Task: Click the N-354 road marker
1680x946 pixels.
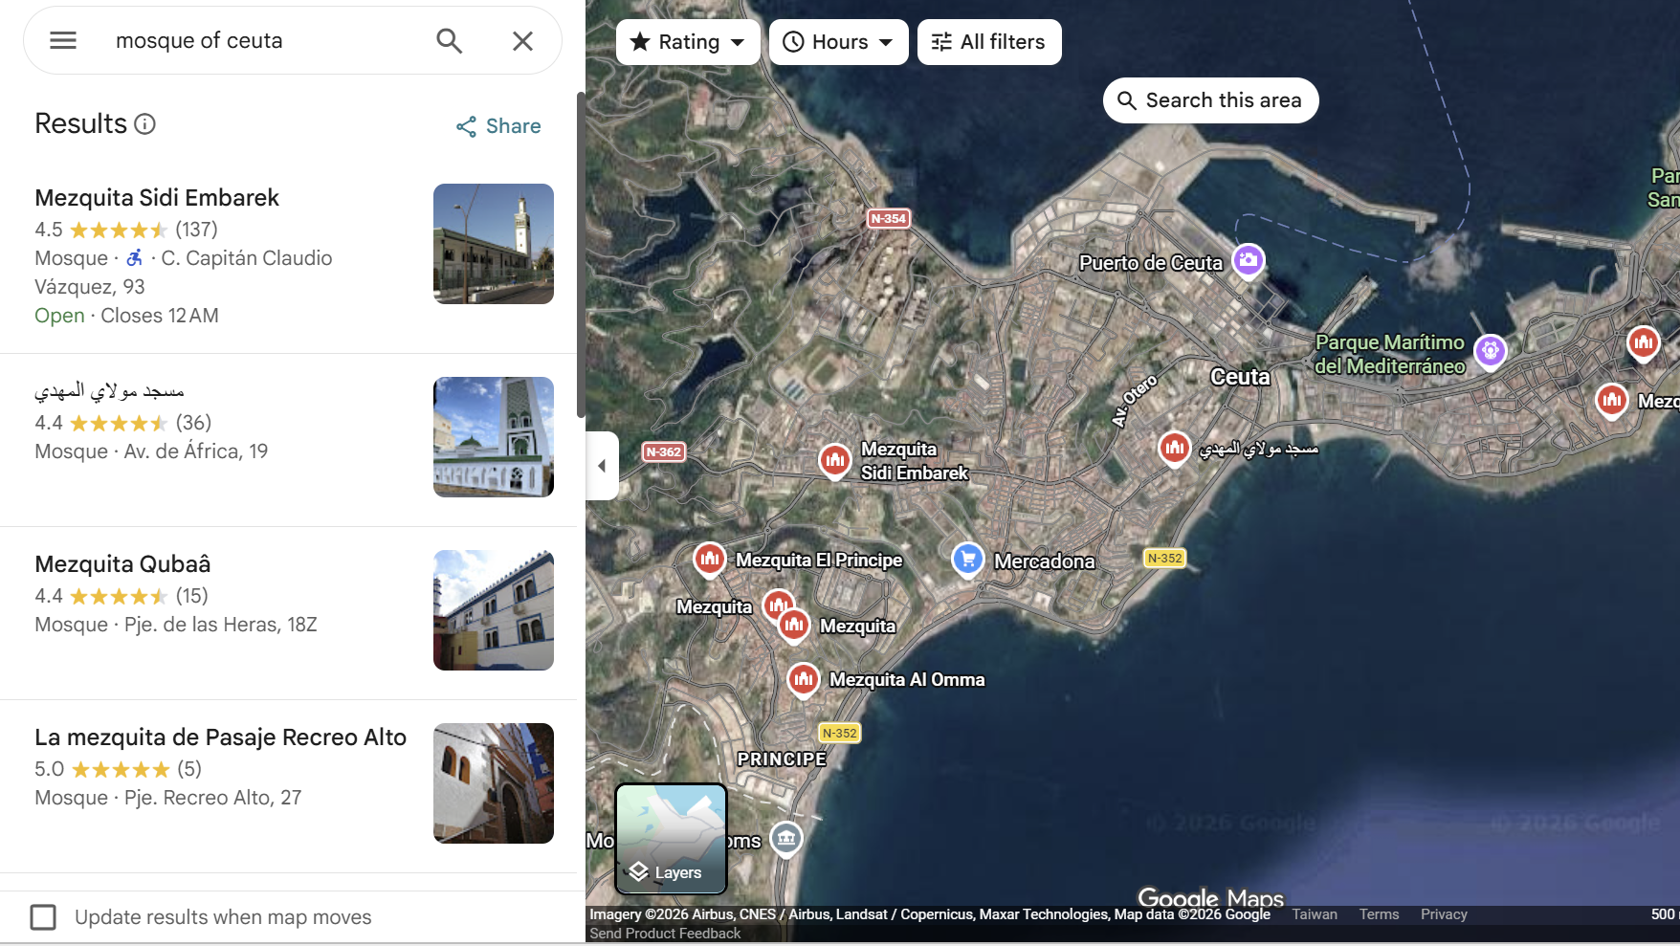Action: coord(888,218)
